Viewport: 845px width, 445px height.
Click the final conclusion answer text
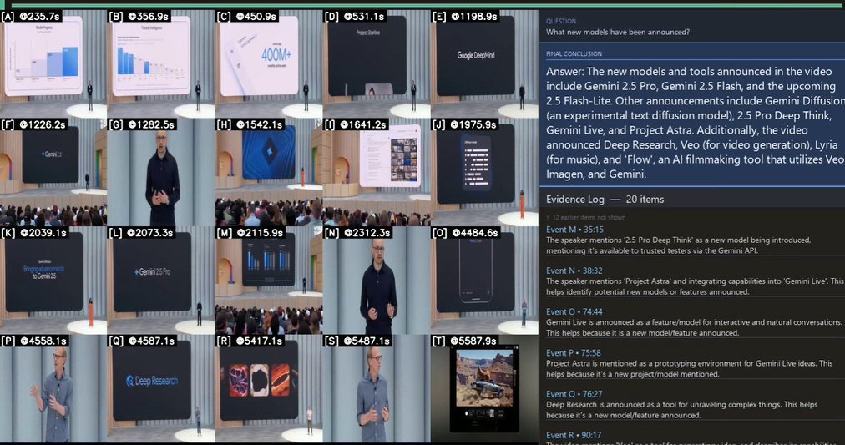(696, 123)
